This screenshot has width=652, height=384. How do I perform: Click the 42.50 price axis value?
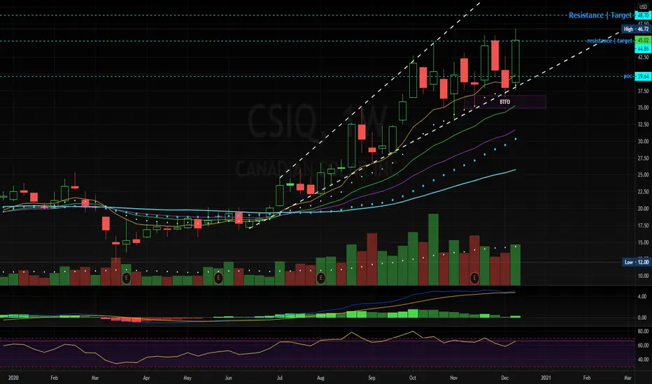coord(643,57)
